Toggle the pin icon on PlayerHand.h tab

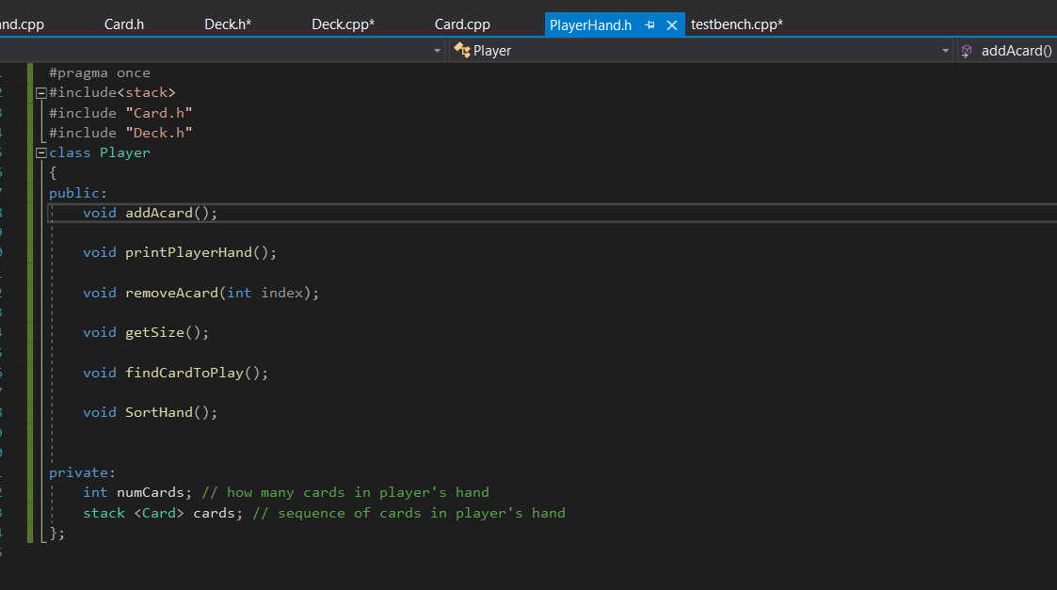[648, 24]
